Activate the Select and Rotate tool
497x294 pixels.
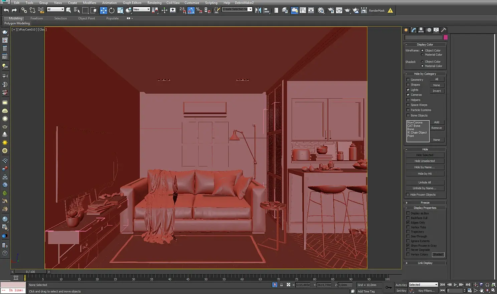point(112,10)
